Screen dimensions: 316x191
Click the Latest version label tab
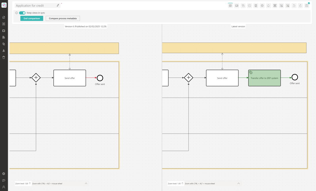(238, 26)
